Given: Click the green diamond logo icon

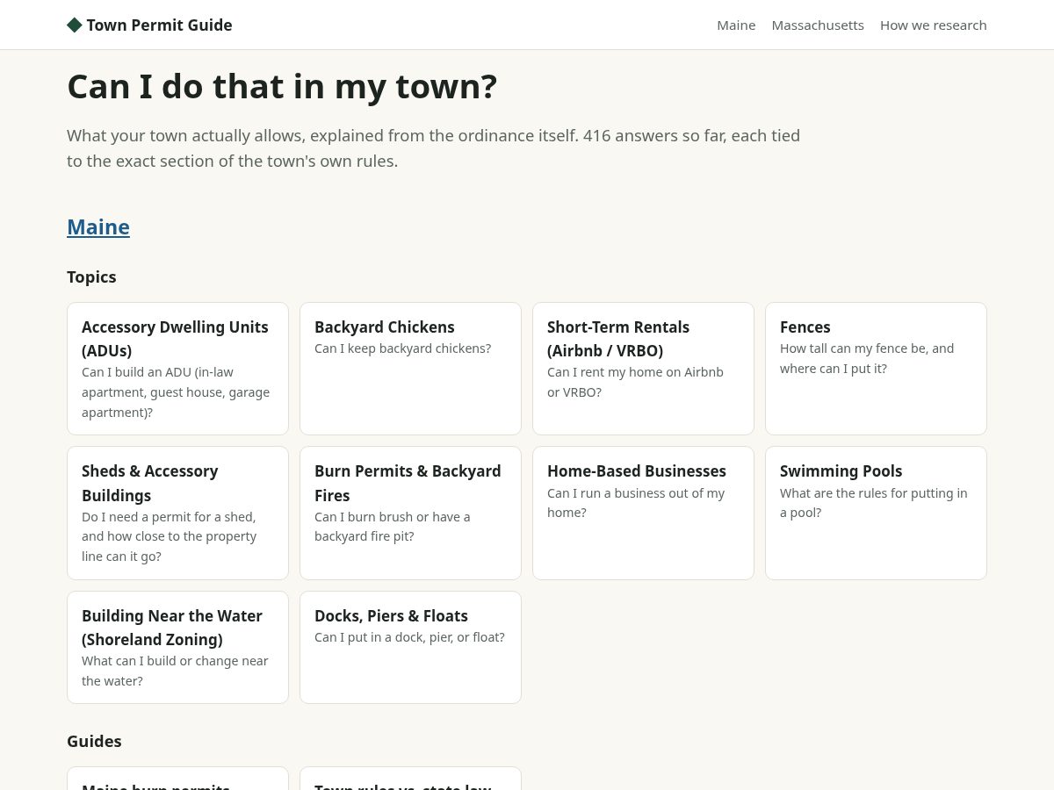Looking at the screenshot, I should [75, 25].
